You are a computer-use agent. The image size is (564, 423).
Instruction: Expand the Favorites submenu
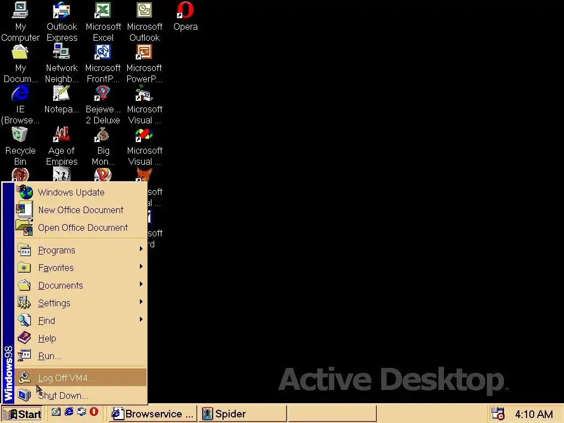(80, 268)
